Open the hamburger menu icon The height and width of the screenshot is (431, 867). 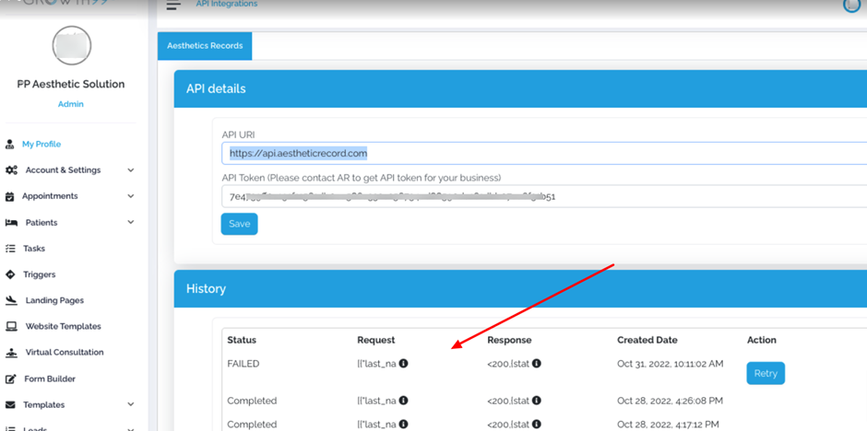pyautogui.click(x=173, y=5)
